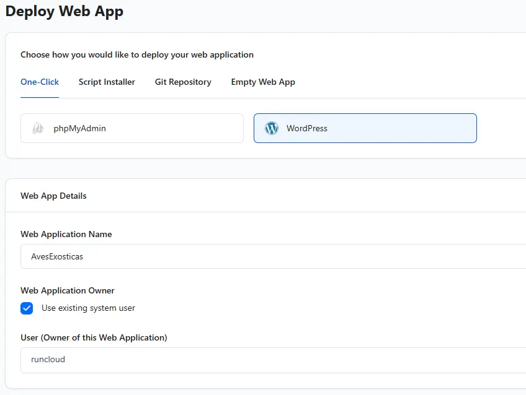The image size is (526, 395).
Task: Click the WordPress card label text
Action: pos(307,128)
